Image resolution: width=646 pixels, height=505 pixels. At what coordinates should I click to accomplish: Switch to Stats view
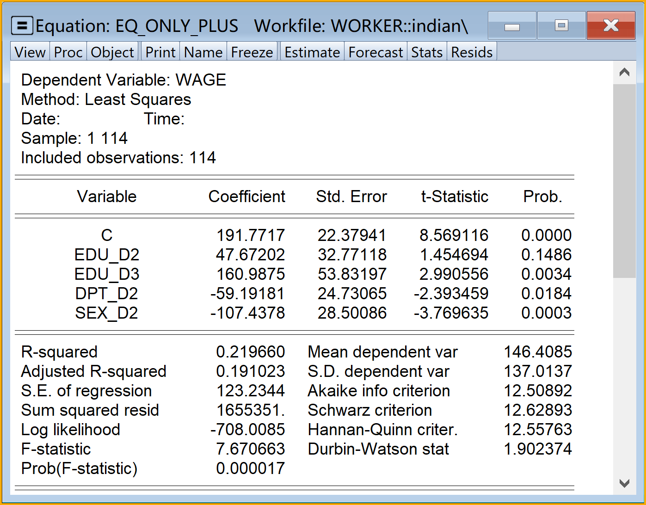[x=427, y=52]
